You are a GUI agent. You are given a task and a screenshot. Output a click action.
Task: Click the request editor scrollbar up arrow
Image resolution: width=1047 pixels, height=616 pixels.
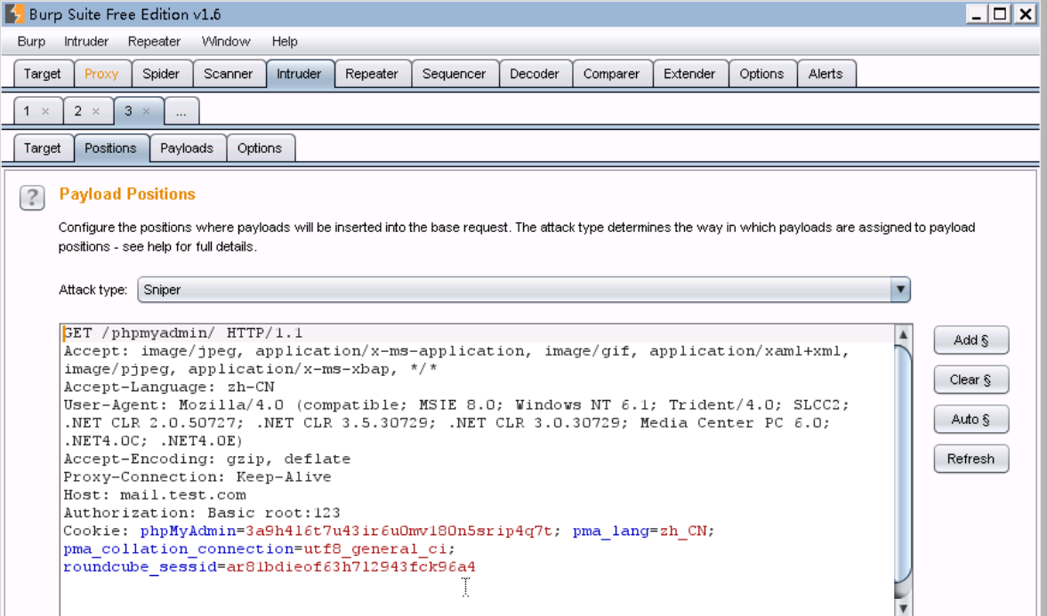(x=903, y=334)
